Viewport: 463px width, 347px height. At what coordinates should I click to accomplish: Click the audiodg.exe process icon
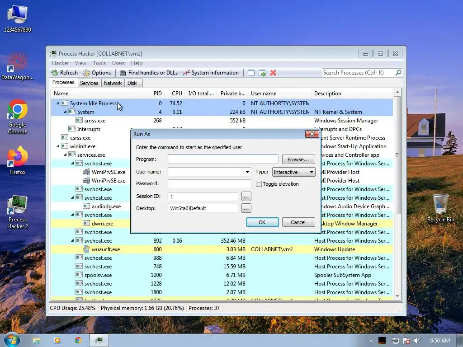coord(86,206)
